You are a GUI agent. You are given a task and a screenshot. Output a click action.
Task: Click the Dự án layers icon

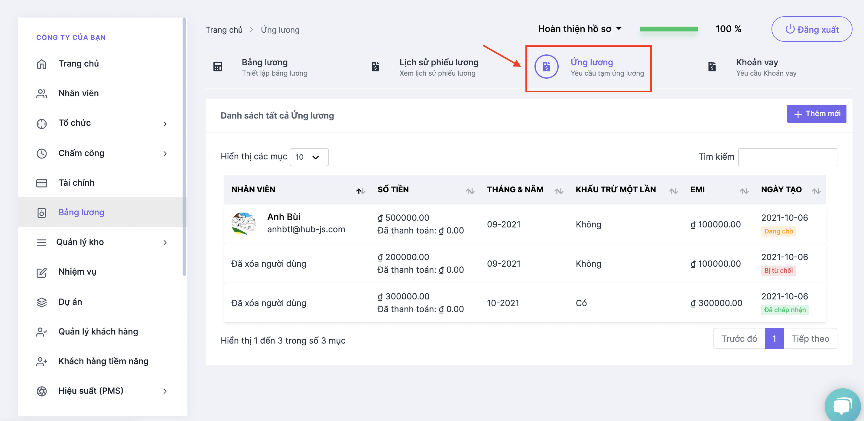42,302
